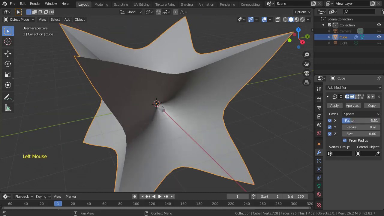Screen dimensions: 384x216
Task: Click the Copy modifier button
Action: pyautogui.click(x=372, y=106)
